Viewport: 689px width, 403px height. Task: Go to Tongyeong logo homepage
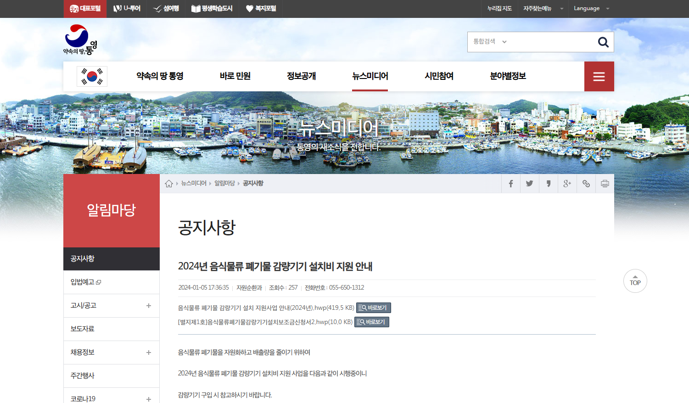pyautogui.click(x=80, y=40)
